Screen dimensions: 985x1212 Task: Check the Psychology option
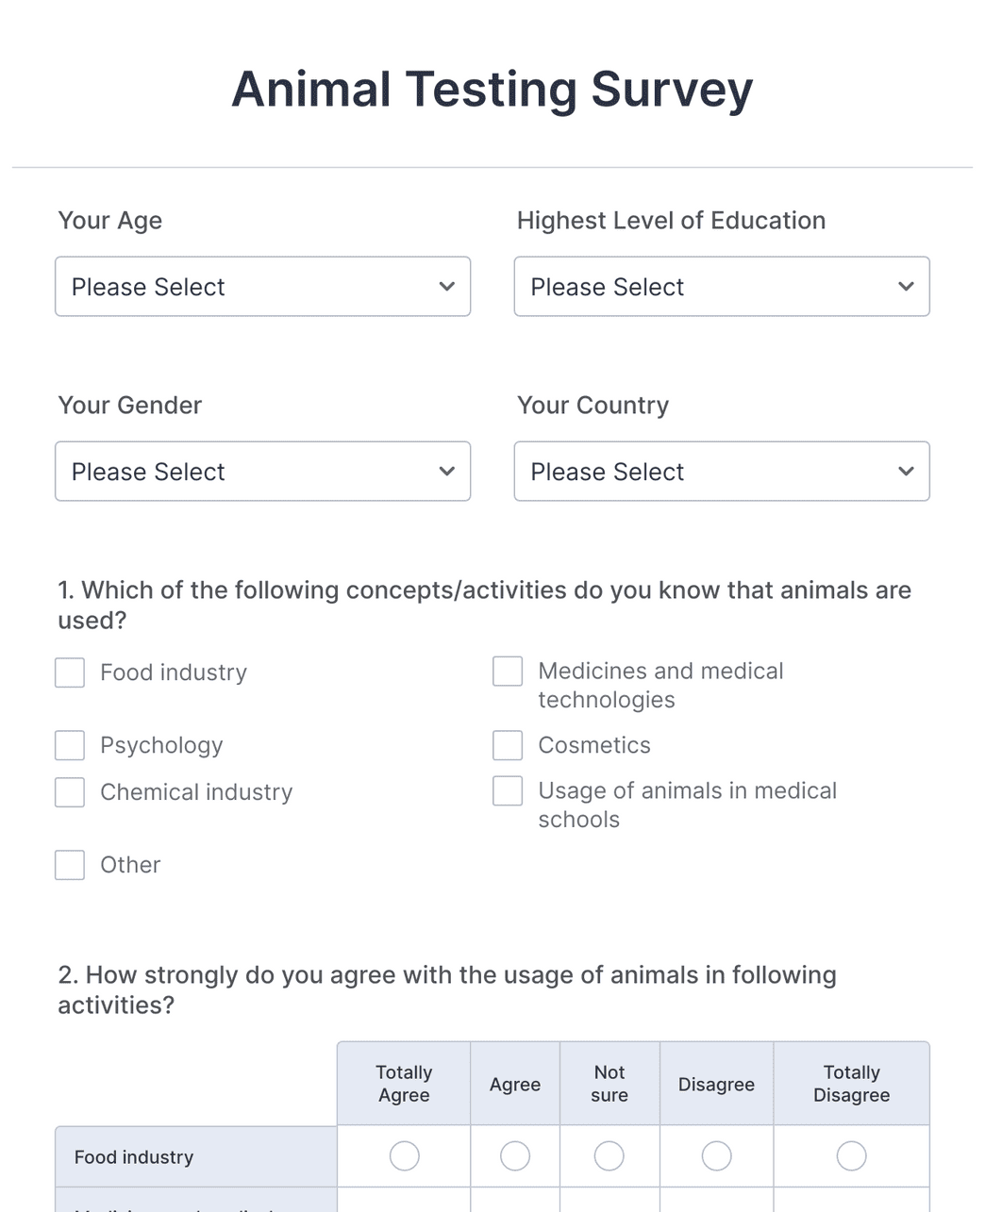pos(69,745)
